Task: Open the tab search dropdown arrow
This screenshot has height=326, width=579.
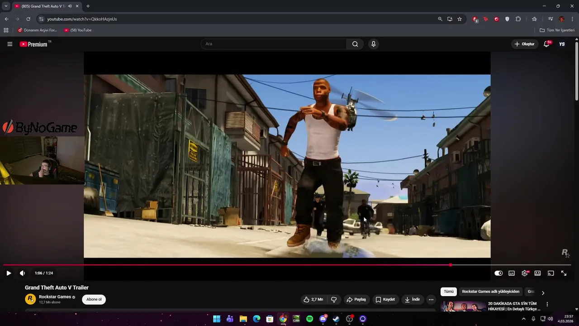Action: tap(6, 6)
